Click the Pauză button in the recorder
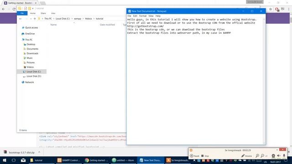The image size is (292, 164). coord(194,156)
